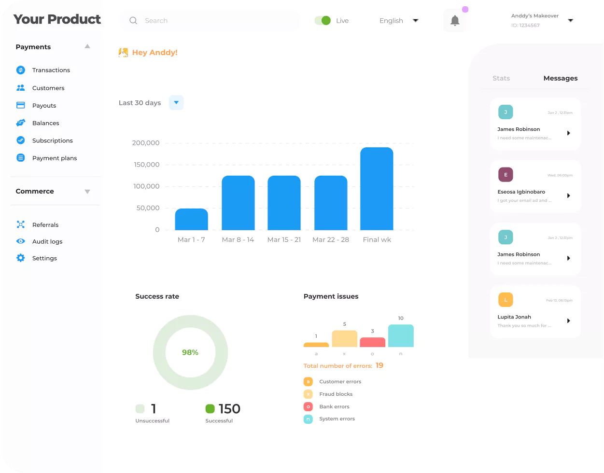Open Eseosa Igbinobaro's message arrow
This screenshot has width=604, height=473.
pos(568,196)
